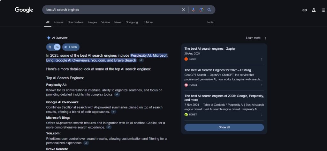The height and width of the screenshot is (151, 327).
Task: Click the Brave Search: heading
Action: (57, 149)
